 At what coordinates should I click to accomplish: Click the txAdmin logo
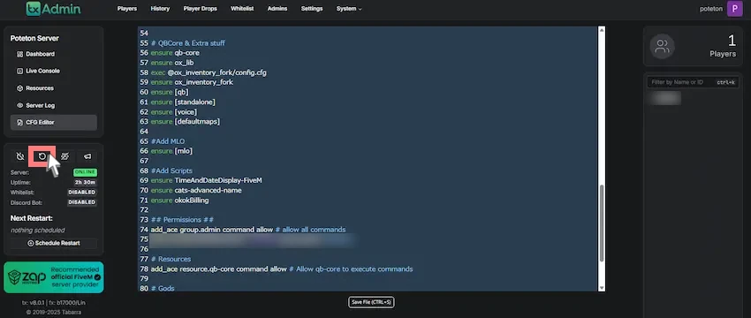coord(53,9)
